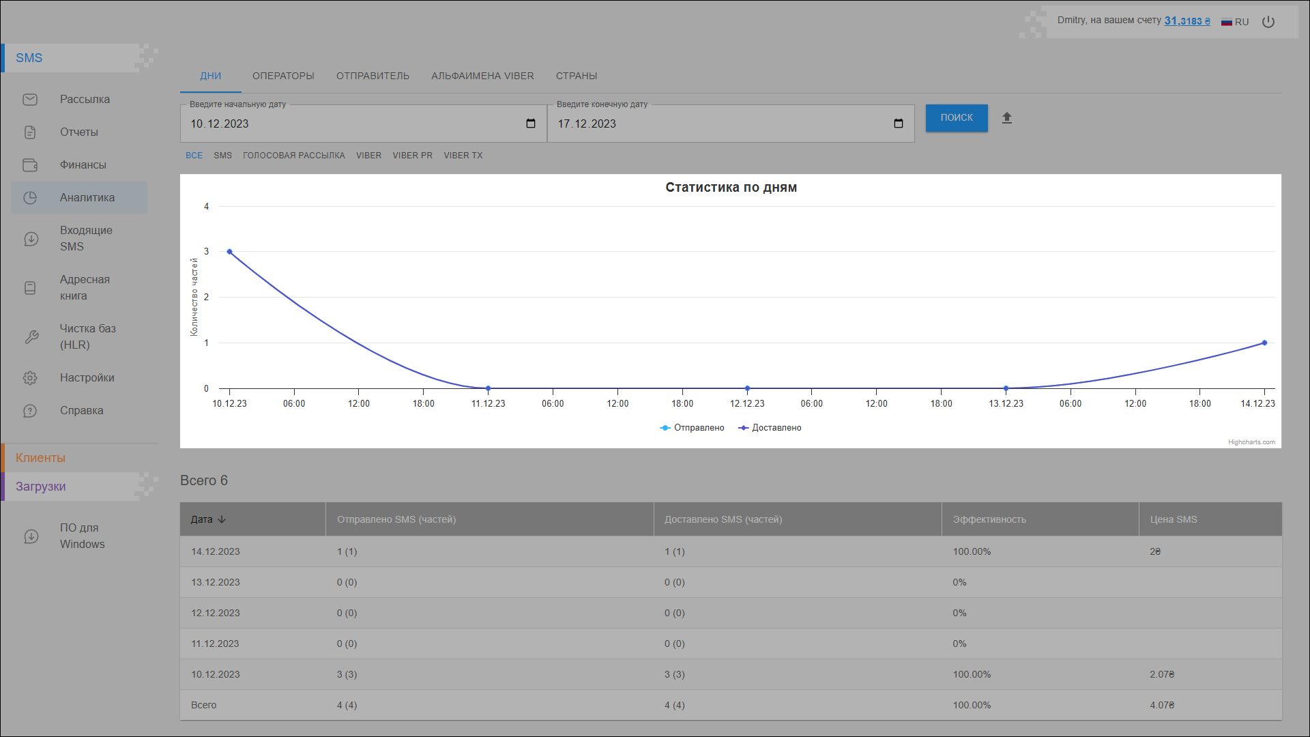Open Адресная книга book icon

pyautogui.click(x=30, y=288)
